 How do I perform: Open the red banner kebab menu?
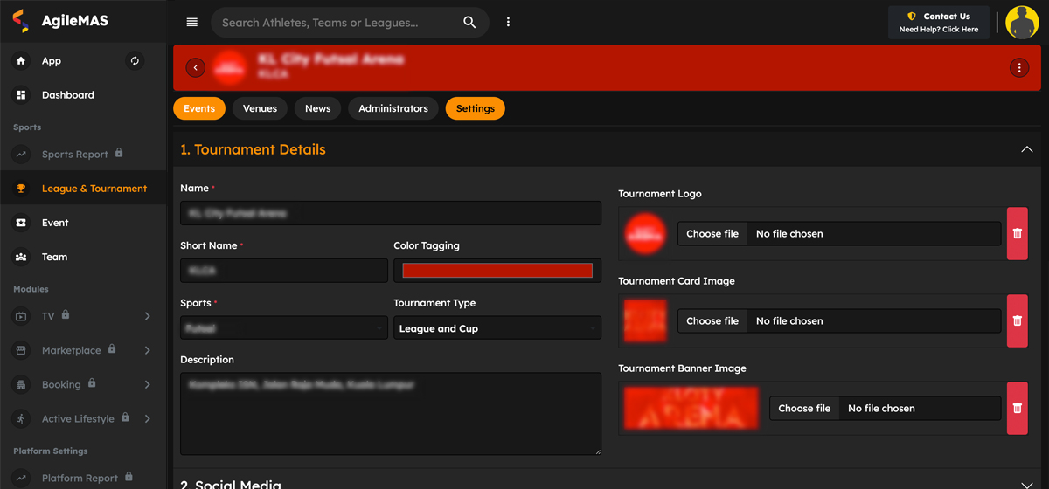pos(1018,68)
